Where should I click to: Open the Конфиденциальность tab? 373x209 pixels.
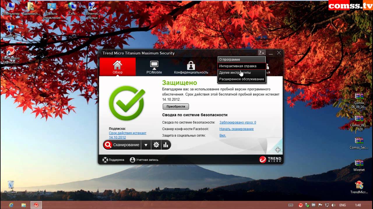coord(191,67)
